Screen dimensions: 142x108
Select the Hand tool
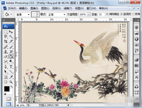(5, 82)
